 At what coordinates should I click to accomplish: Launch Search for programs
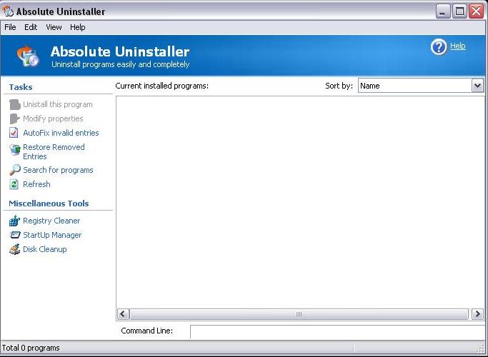58,170
